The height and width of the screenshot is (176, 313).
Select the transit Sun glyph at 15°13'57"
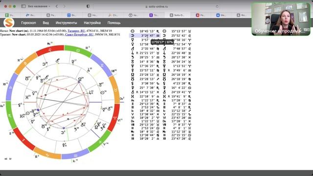tap(164, 31)
